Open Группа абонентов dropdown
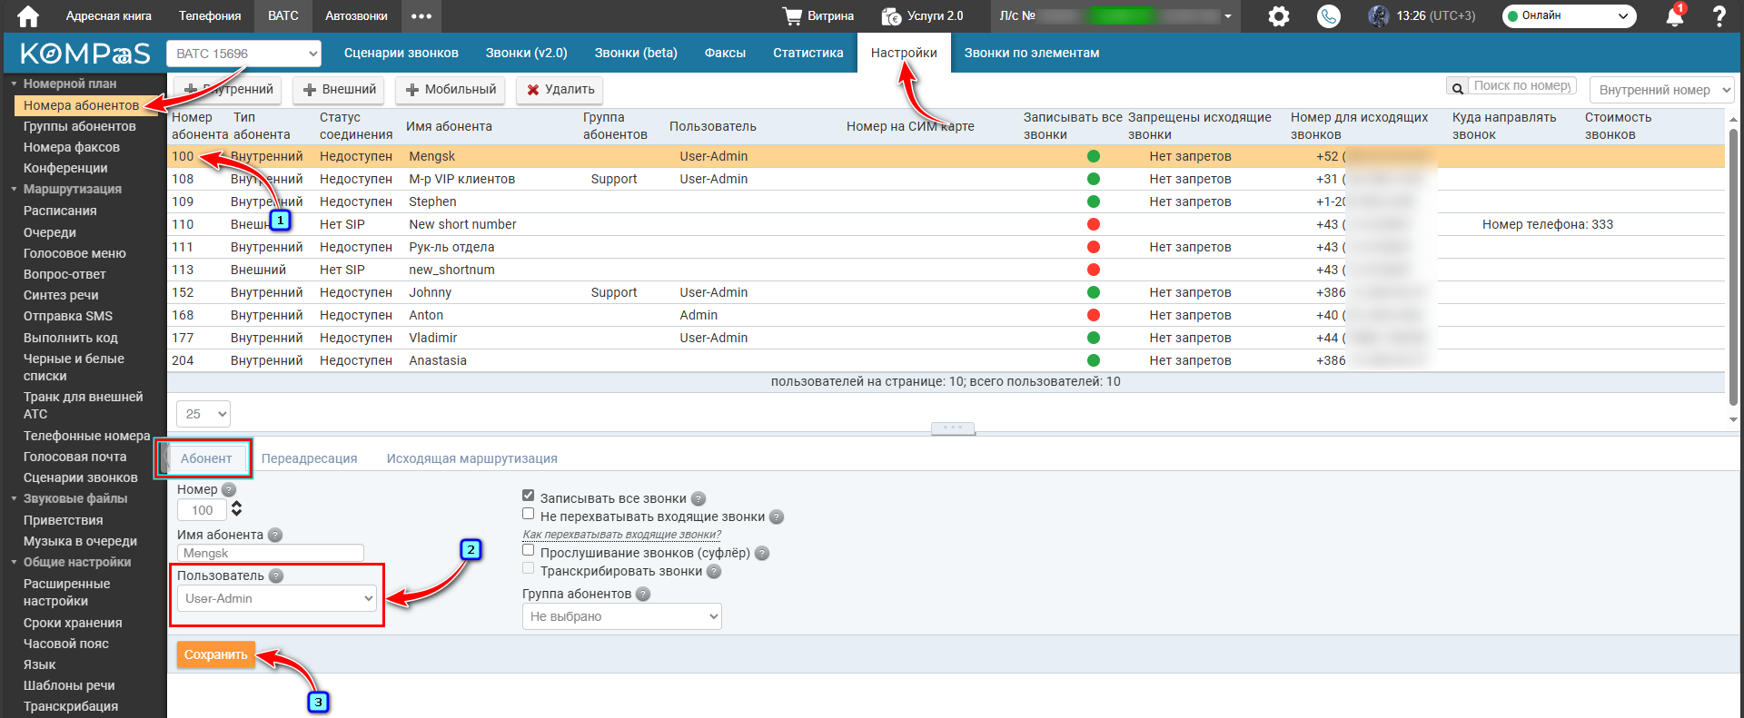The width and height of the screenshot is (1744, 718). (622, 616)
